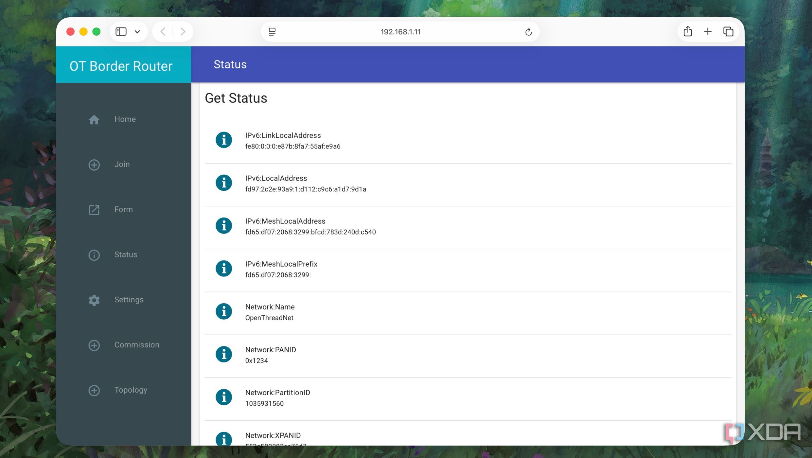The width and height of the screenshot is (812, 458).
Task: Go forward with the Safari forward arrow
Action: click(183, 31)
